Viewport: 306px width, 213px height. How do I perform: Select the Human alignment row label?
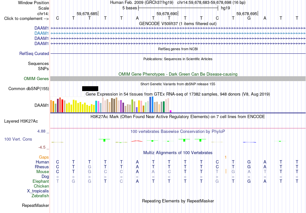coord(42,162)
